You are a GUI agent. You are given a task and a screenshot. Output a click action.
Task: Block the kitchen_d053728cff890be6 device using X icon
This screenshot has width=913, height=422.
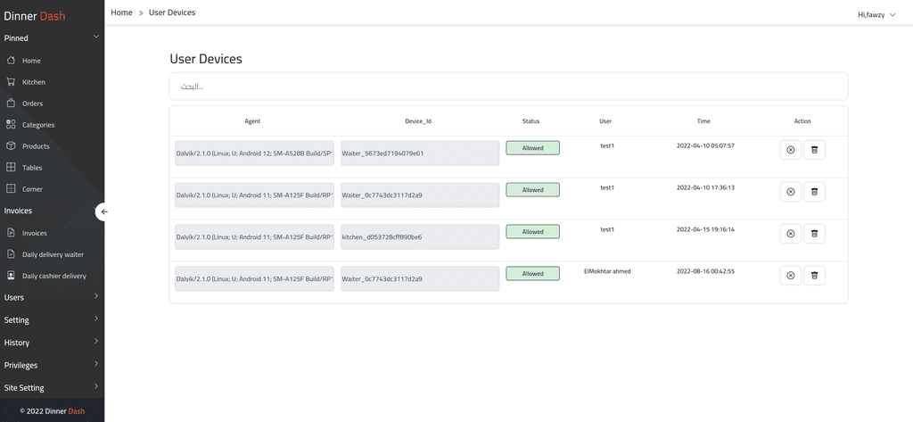[791, 234]
